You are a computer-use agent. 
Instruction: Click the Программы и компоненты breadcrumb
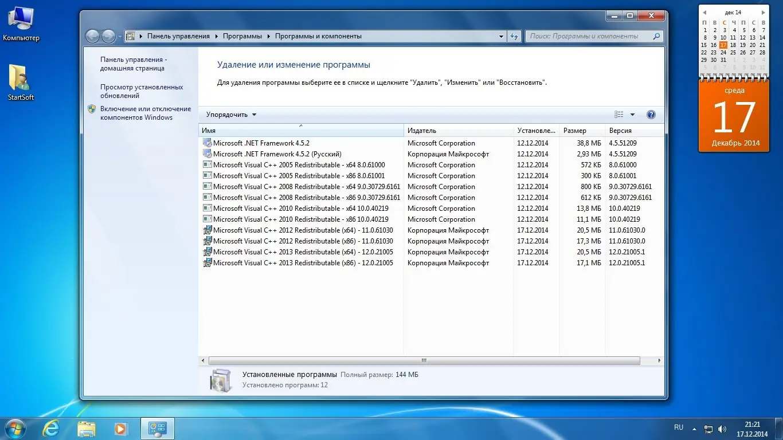pos(318,36)
